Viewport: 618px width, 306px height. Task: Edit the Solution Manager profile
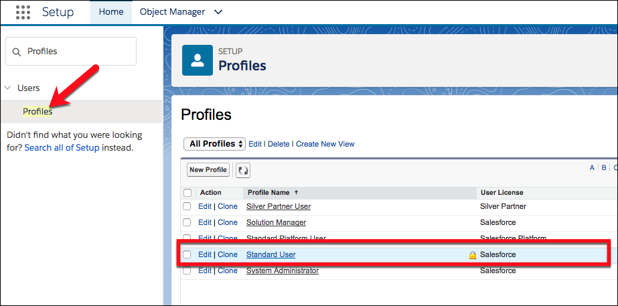pos(205,222)
